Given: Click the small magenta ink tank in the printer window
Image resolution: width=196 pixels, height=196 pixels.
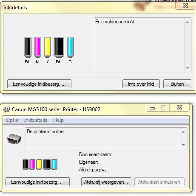Looking at the screenshot, I should (x=32, y=164).
